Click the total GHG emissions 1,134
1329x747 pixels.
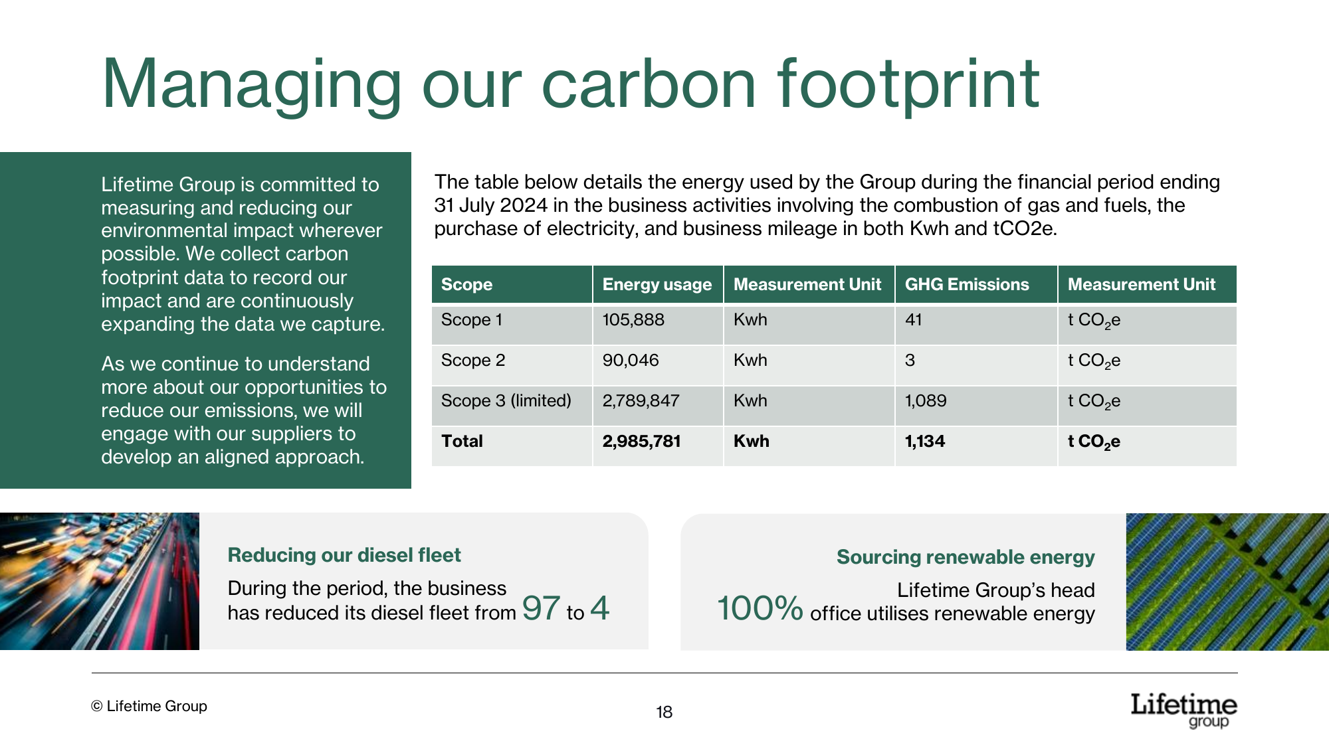[925, 441]
